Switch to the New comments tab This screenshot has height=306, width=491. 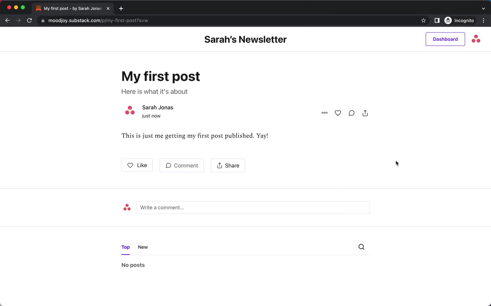click(x=142, y=247)
